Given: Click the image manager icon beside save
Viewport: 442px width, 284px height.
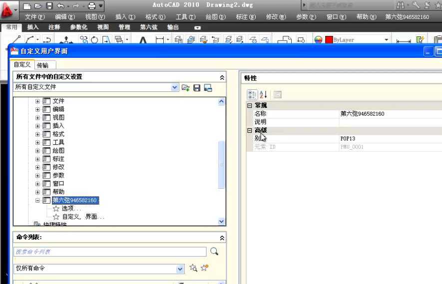Looking at the screenshot, I should [x=208, y=88].
